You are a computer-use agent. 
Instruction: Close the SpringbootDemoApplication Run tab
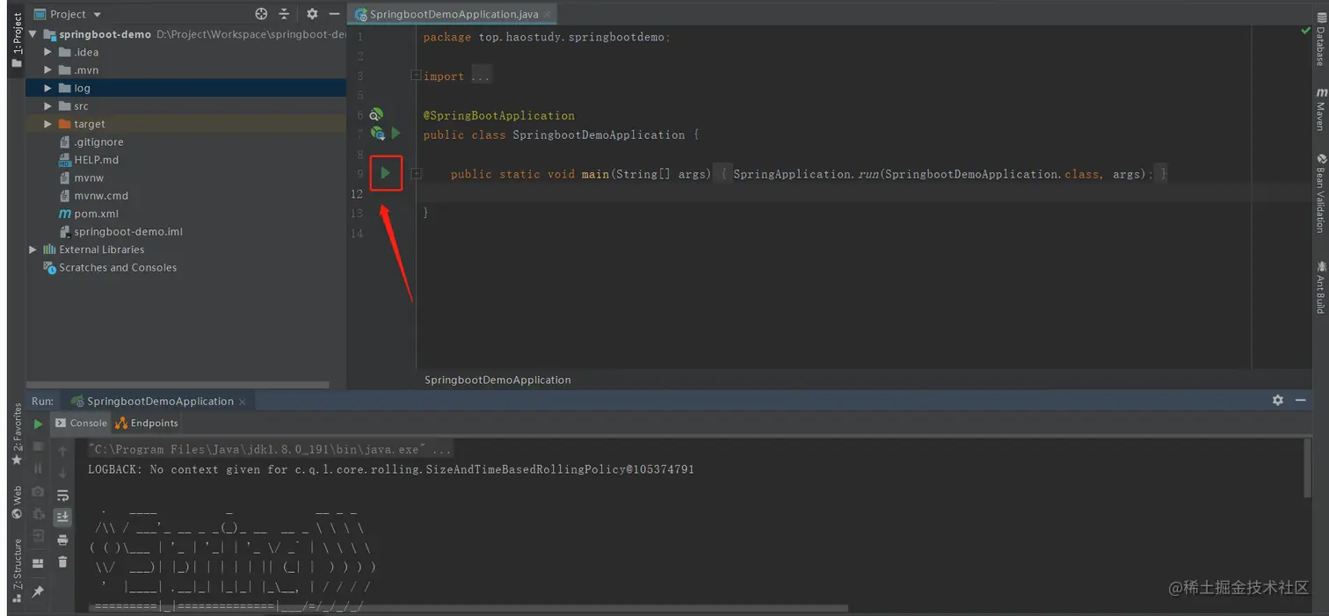click(243, 401)
